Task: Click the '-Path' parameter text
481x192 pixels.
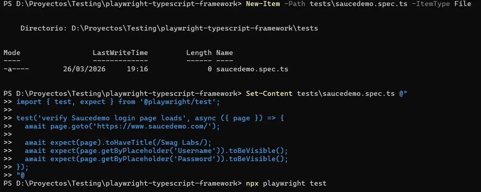Action: point(295,4)
